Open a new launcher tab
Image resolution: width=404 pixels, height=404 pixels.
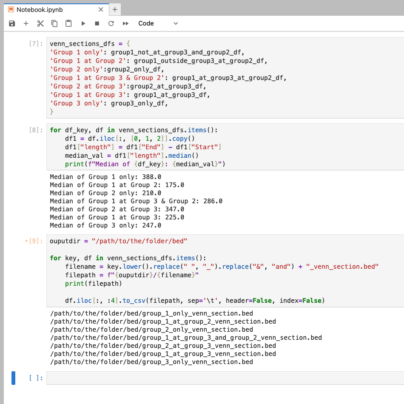tap(114, 9)
